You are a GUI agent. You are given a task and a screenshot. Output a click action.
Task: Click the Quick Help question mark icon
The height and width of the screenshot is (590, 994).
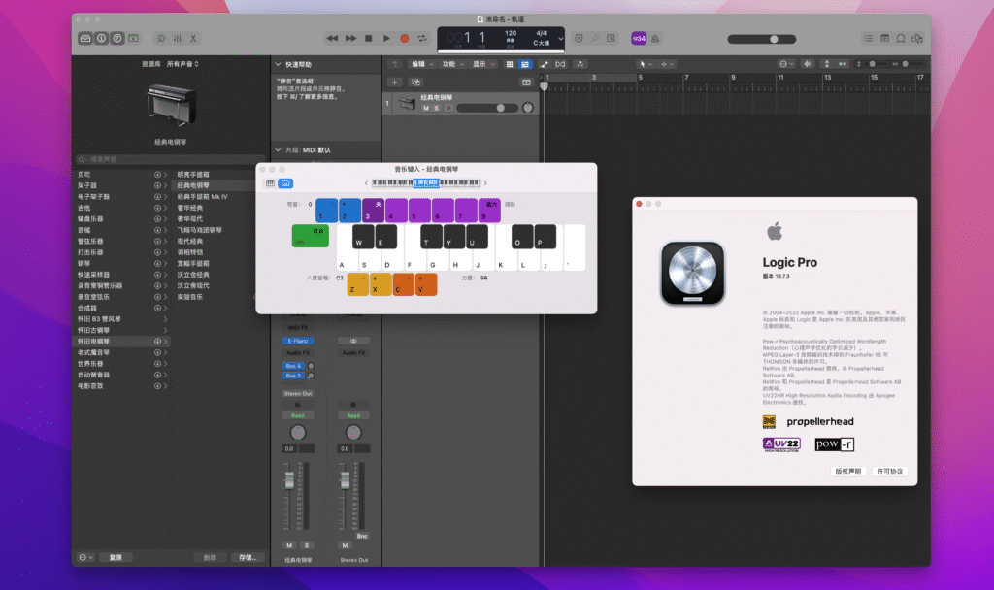tap(116, 39)
